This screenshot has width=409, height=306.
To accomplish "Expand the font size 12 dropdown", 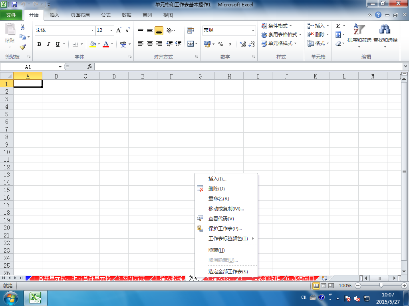I will coord(111,30).
